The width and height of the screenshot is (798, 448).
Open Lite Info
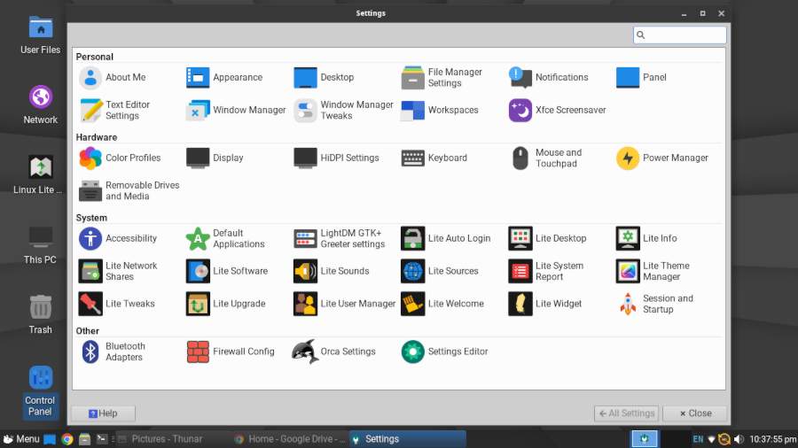point(647,238)
